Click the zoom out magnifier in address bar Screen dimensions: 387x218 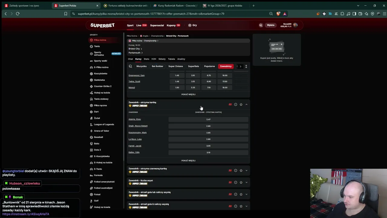click(271, 14)
